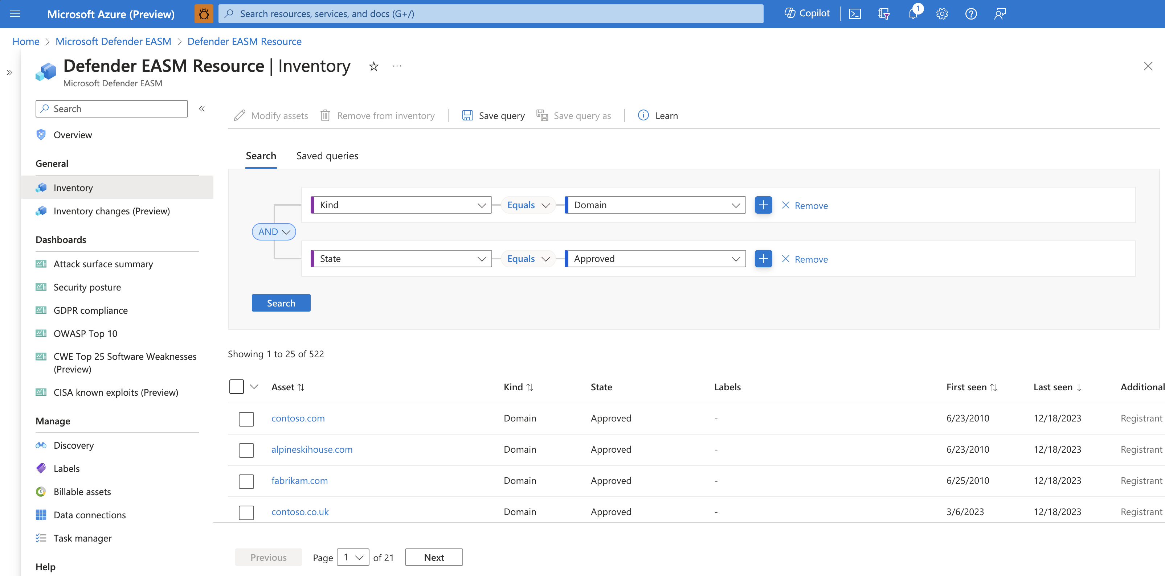Click the Search button to run query
Screen dimensions: 1165x576
tap(281, 302)
